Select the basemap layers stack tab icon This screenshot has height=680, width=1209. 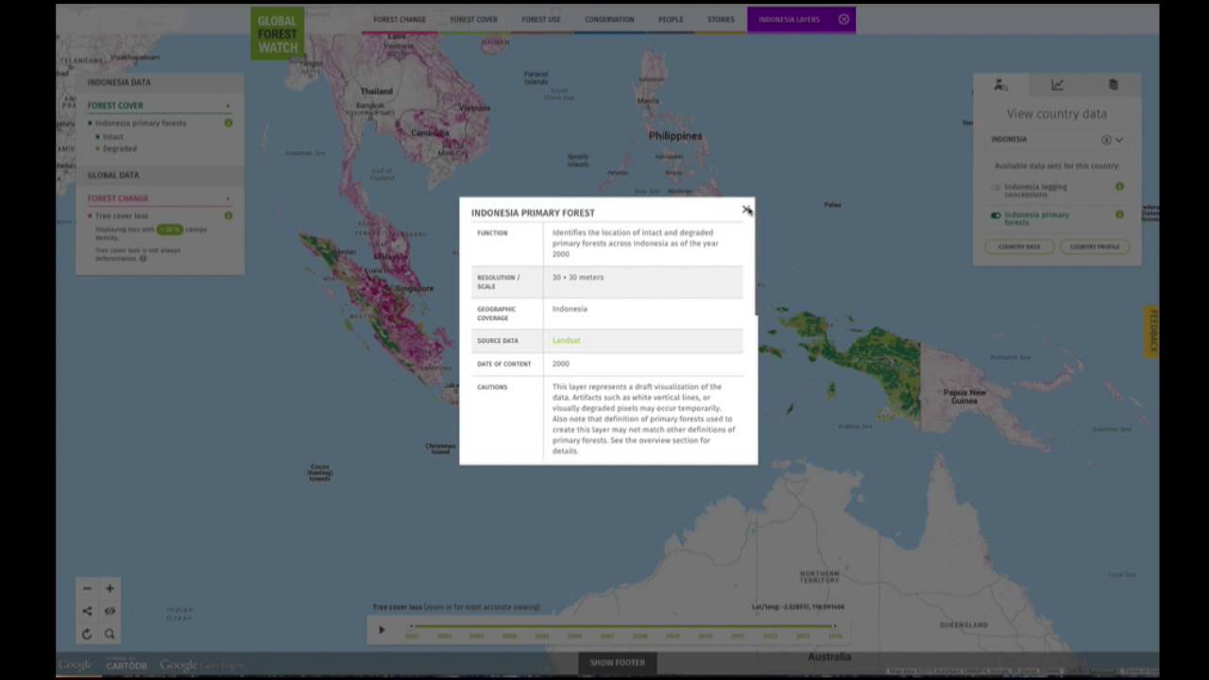click(x=1113, y=85)
